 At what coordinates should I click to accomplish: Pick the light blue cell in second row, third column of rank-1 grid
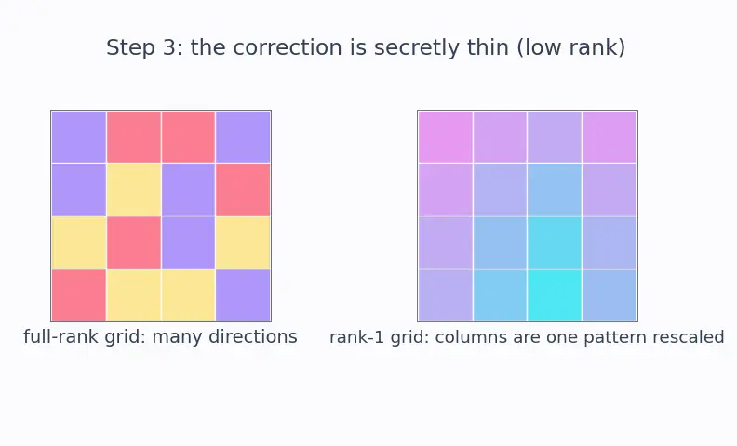coord(555,190)
